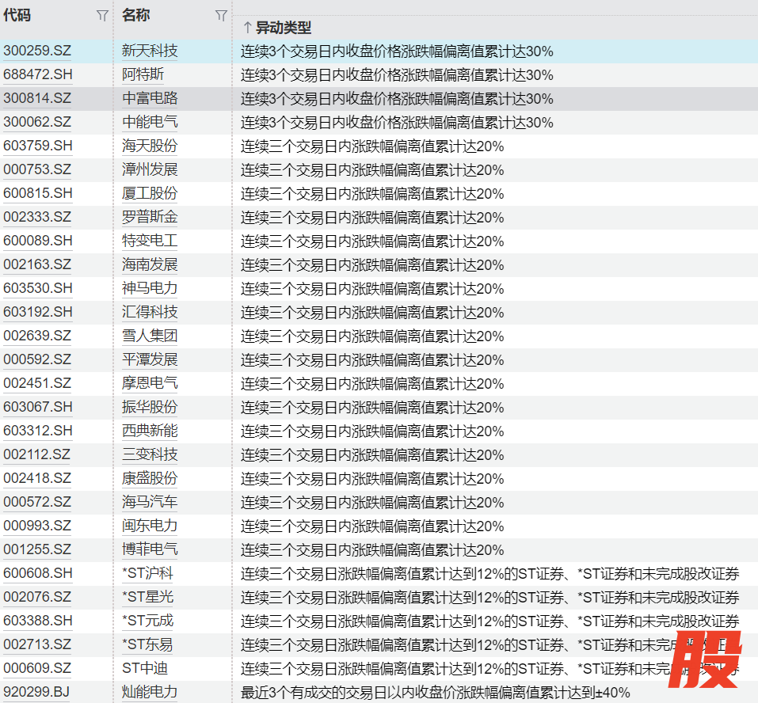Select the 中富电路 stock name

click(150, 99)
